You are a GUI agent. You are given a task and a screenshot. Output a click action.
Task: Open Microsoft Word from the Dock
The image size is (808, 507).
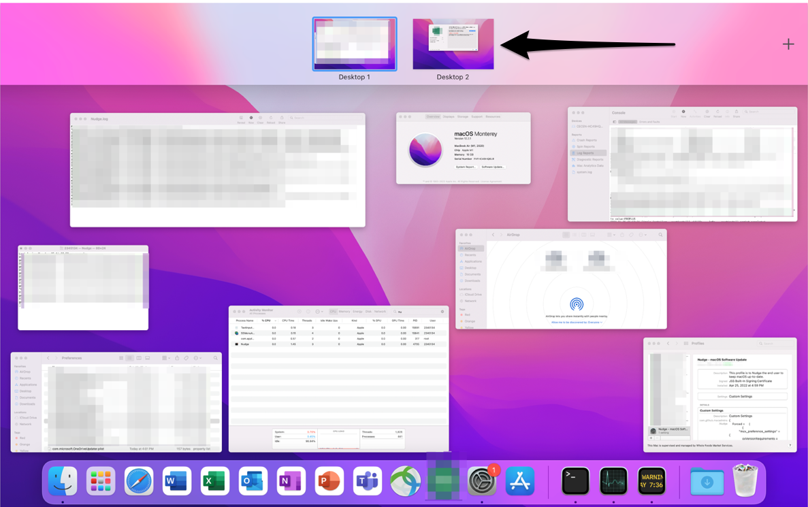pyautogui.click(x=177, y=481)
